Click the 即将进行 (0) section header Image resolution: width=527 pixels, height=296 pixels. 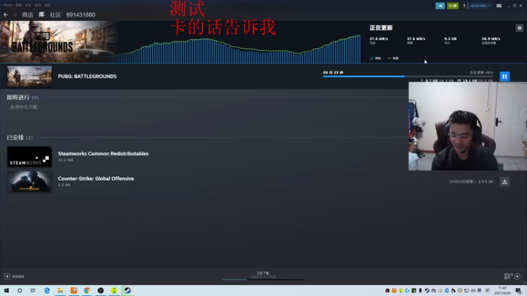(x=22, y=97)
